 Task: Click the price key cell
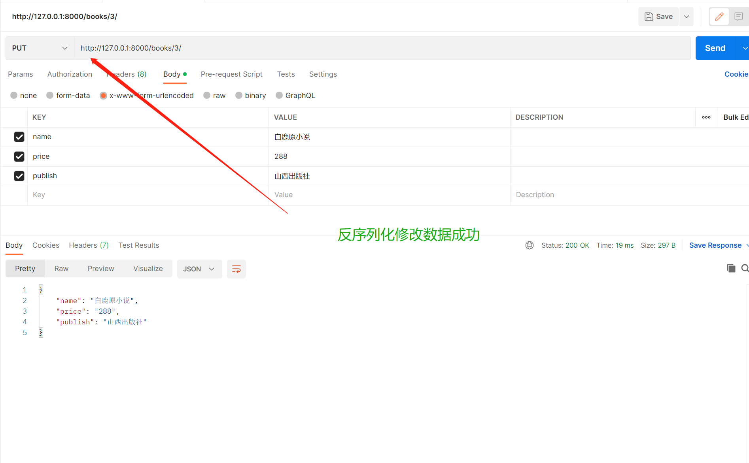coord(148,156)
